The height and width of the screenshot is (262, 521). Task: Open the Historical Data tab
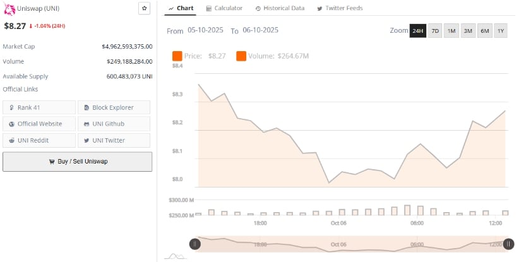pyautogui.click(x=280, y=8)
